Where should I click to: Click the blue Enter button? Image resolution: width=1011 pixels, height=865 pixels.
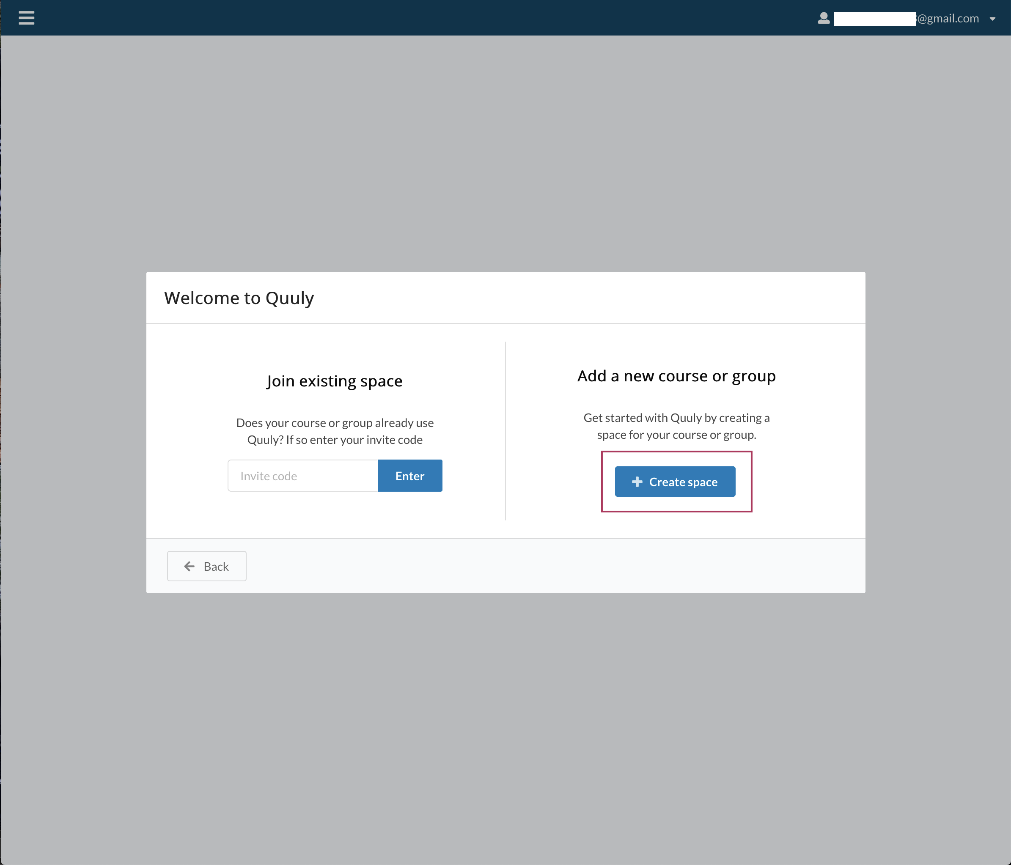[410, 475]
